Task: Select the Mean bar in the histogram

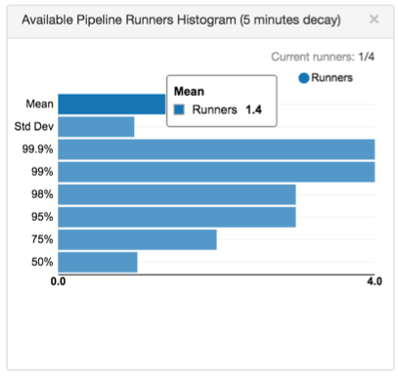Action: [x=111, y=105]
